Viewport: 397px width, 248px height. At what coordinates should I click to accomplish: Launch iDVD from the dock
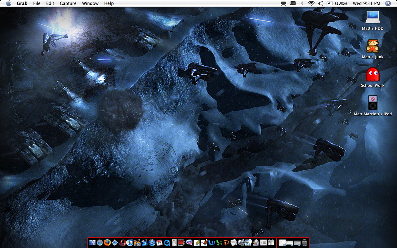coord(152,243)
